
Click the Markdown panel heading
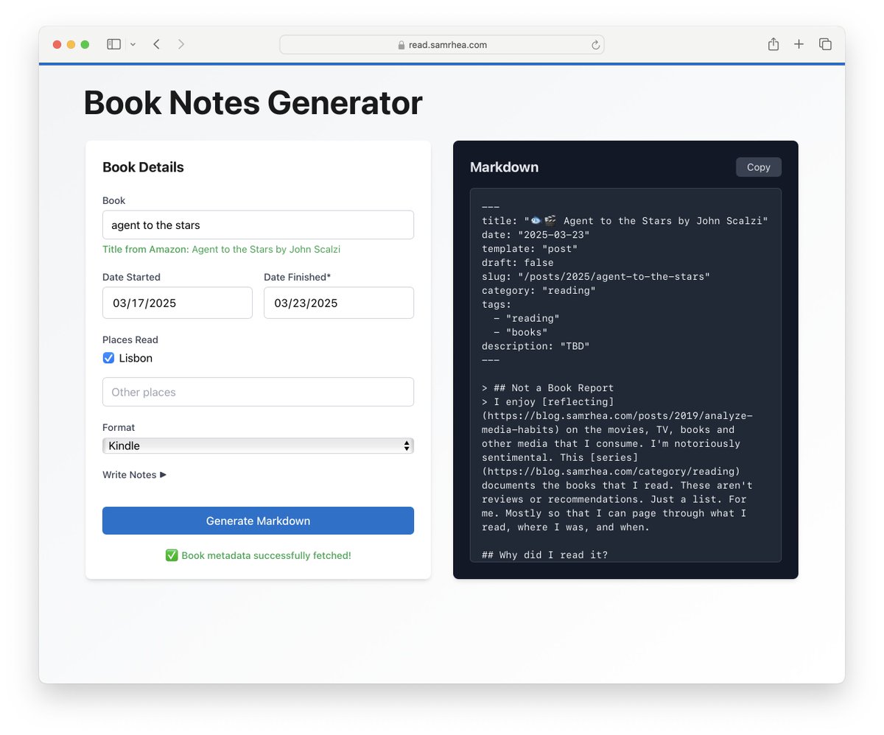tap(504, 167)
